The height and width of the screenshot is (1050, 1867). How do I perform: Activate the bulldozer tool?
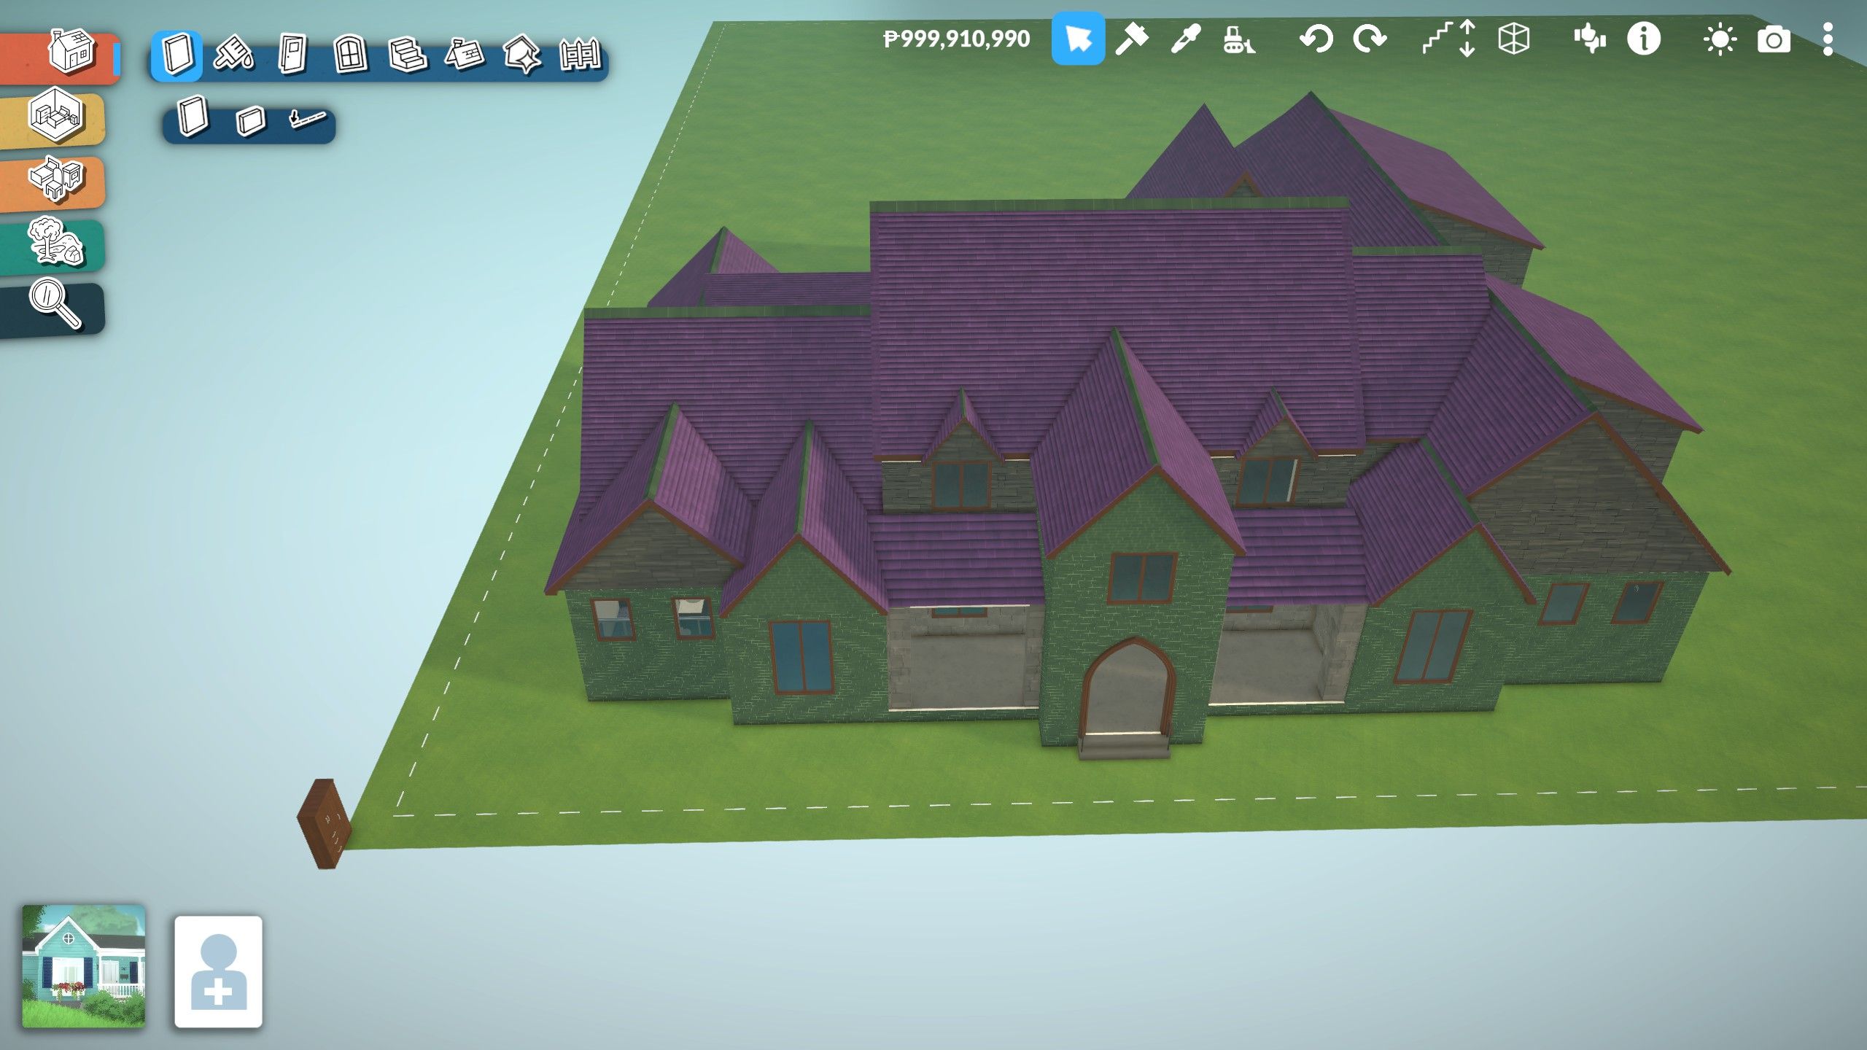click(1239, 39)
